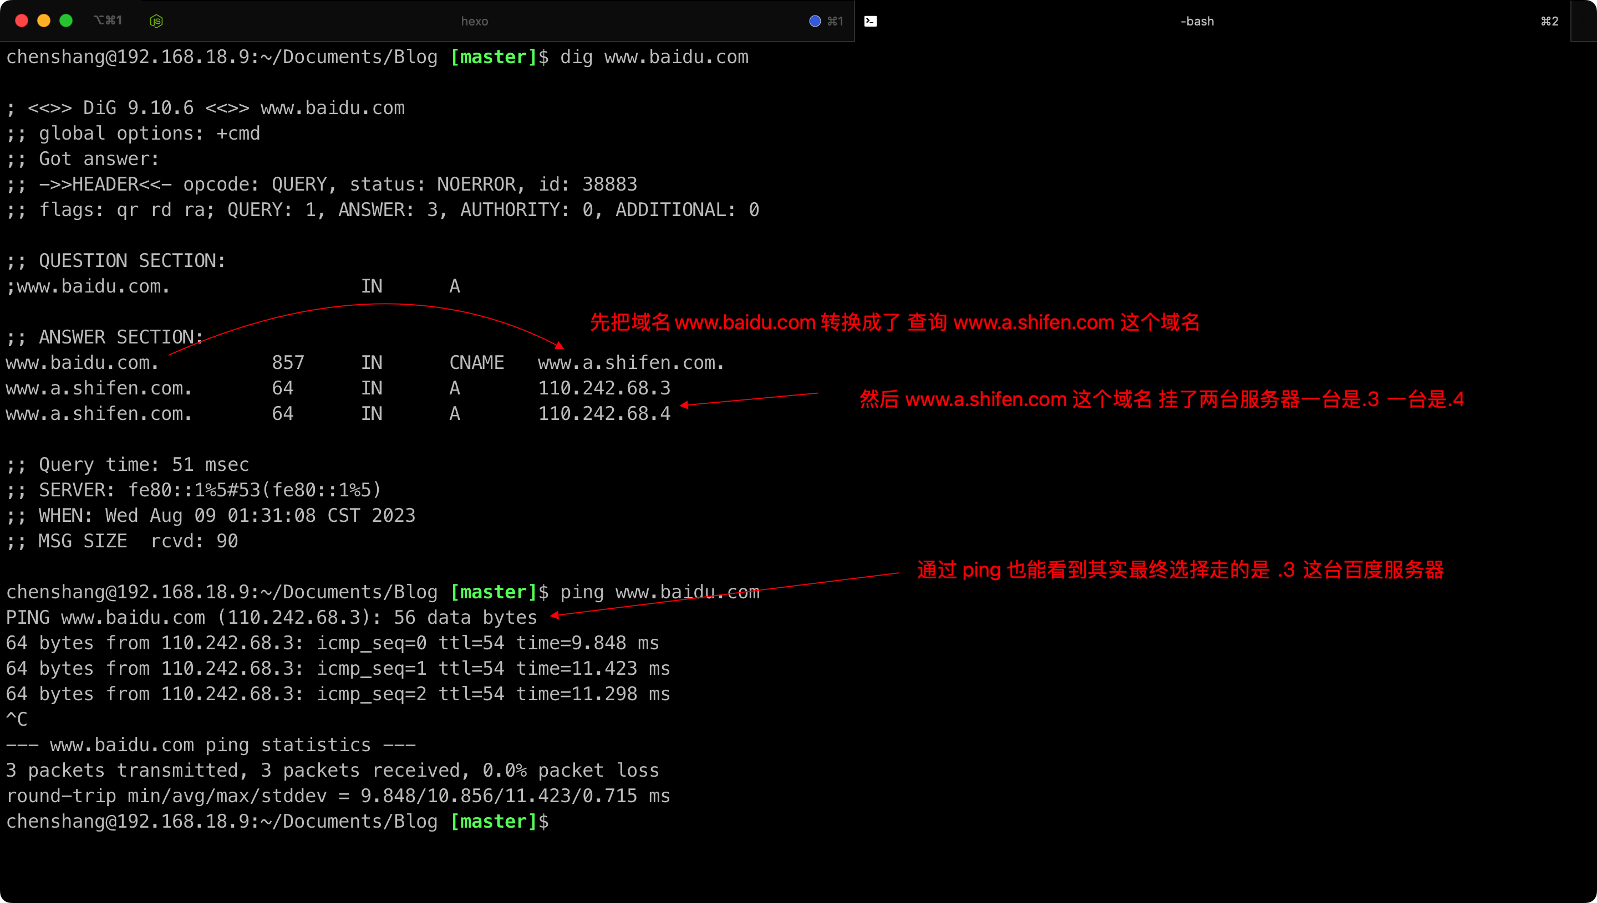Switch to the -bash tab

[1196, 21]
